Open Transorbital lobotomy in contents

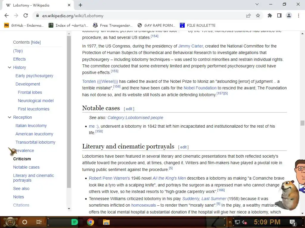point(35,142)
